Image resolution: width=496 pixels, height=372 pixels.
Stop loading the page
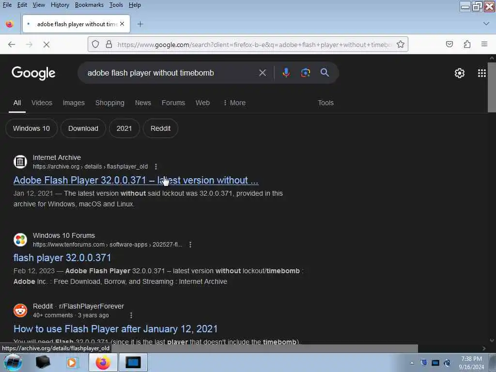point(46,45)
